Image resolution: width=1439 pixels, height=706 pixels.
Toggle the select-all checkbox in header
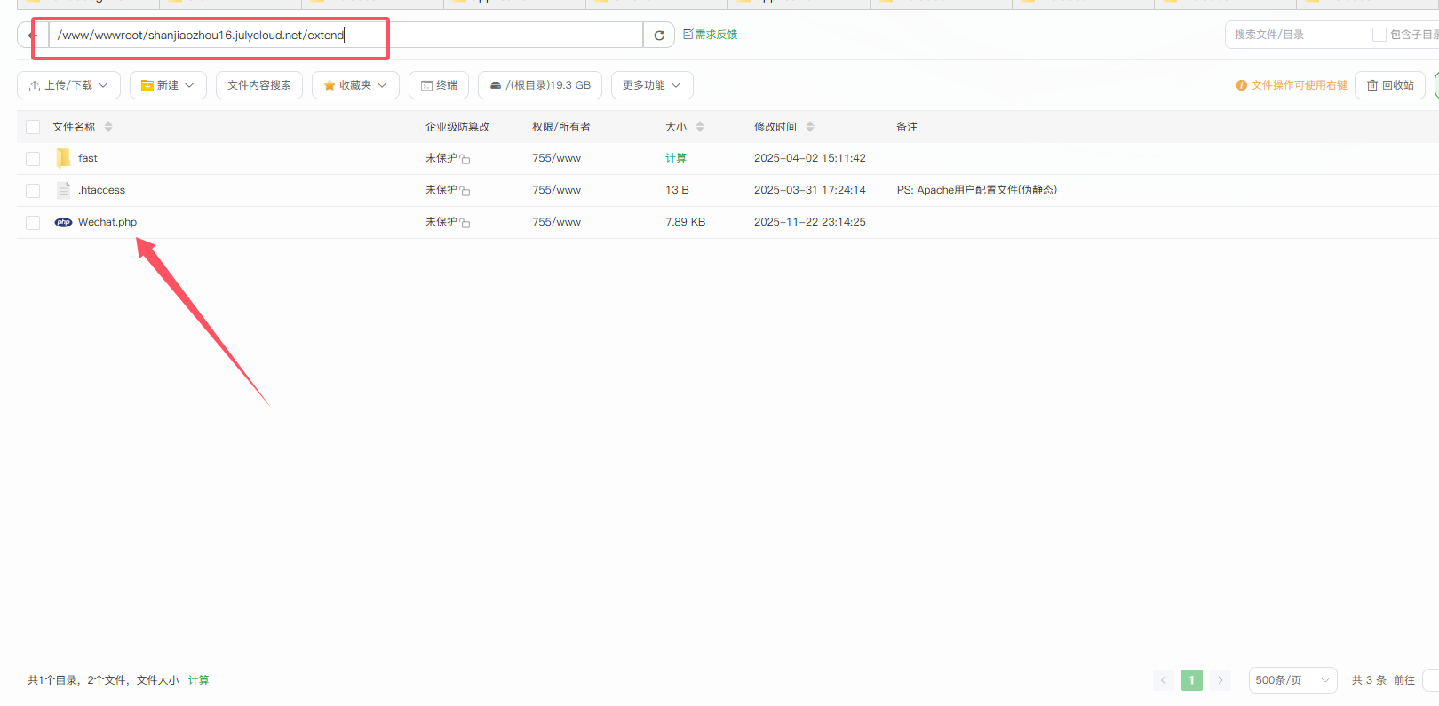[33, 127]
